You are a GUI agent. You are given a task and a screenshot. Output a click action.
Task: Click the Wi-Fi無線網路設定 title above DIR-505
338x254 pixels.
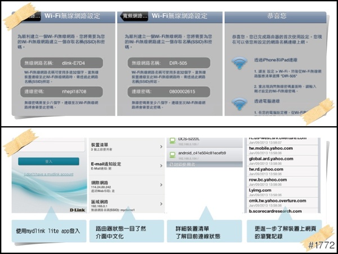coord(179,16)
